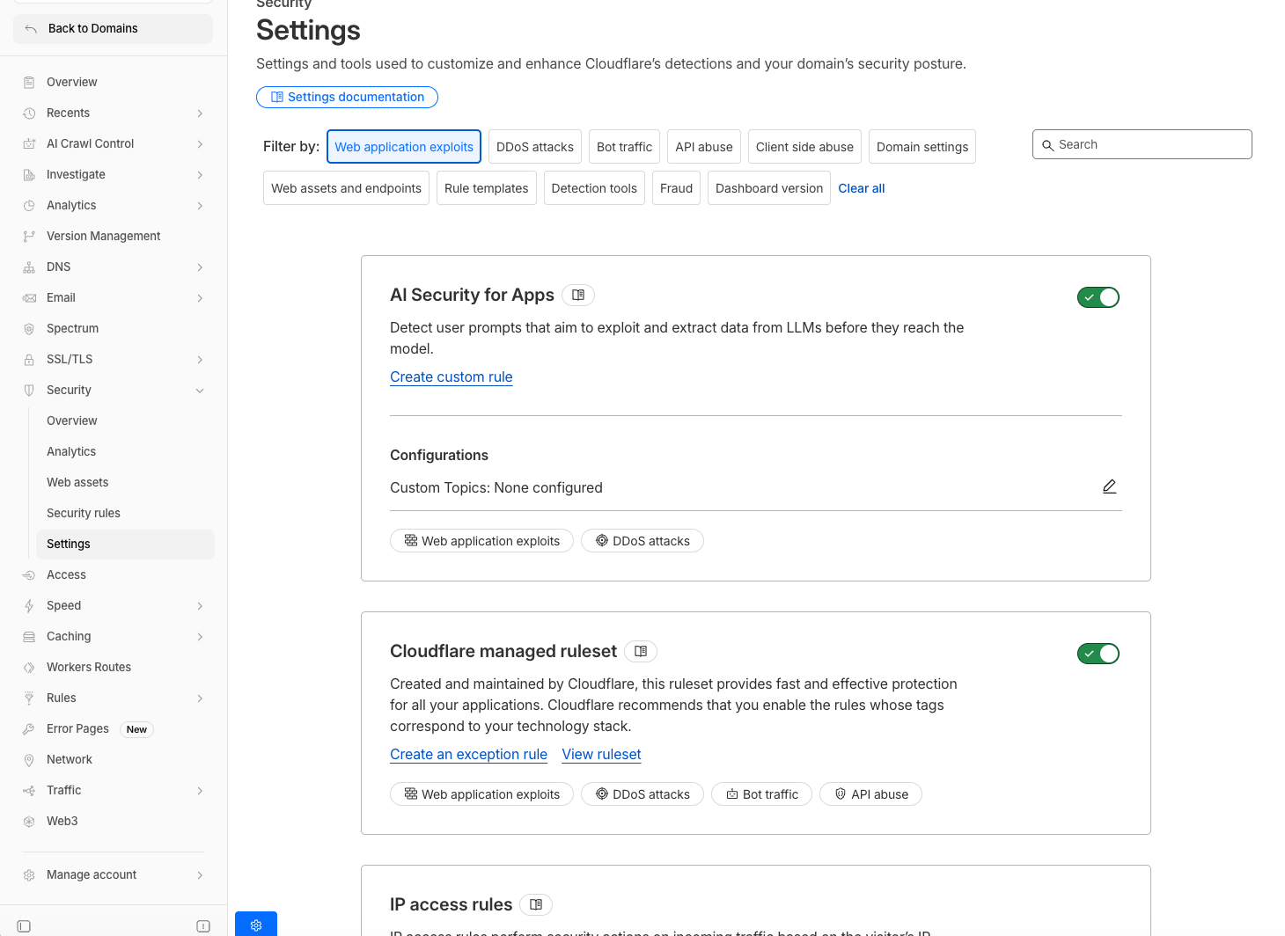Click the DNS network icon
The width and height of the screenshot is (1285, 936).
[x=29, y=267]
